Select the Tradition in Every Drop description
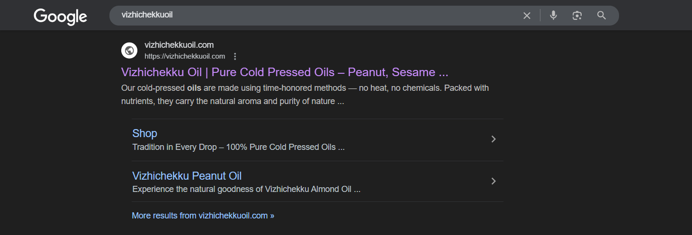This screenshot has height=235, width=692. [x=238, y=147]
